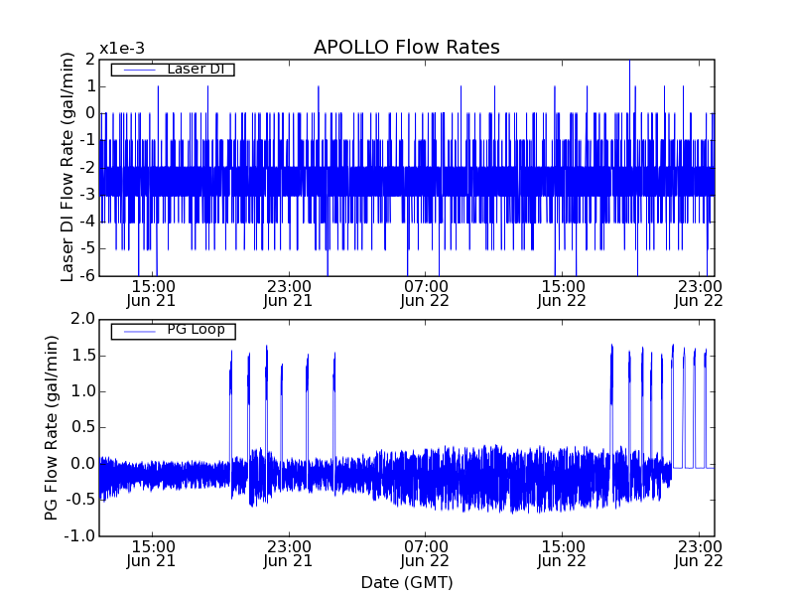Click the 2.0 y-axis tick on PG plot
The width and height of the screenshot is (794, 596).
[83, 319]
